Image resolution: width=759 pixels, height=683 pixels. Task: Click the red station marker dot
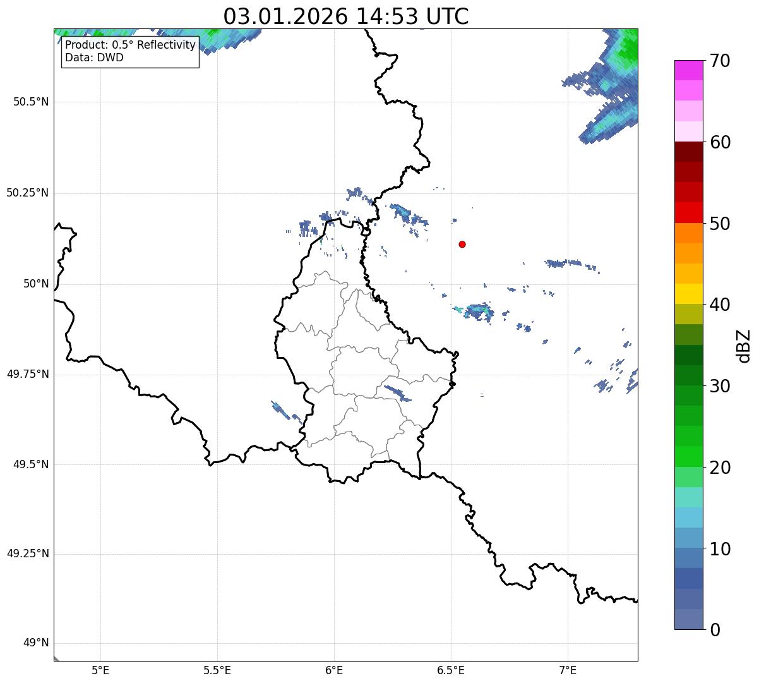coord(462,244)
